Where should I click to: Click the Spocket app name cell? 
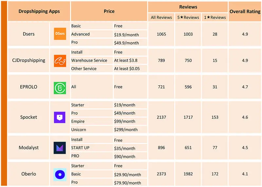pyautogui.click(x=29, y=117)
